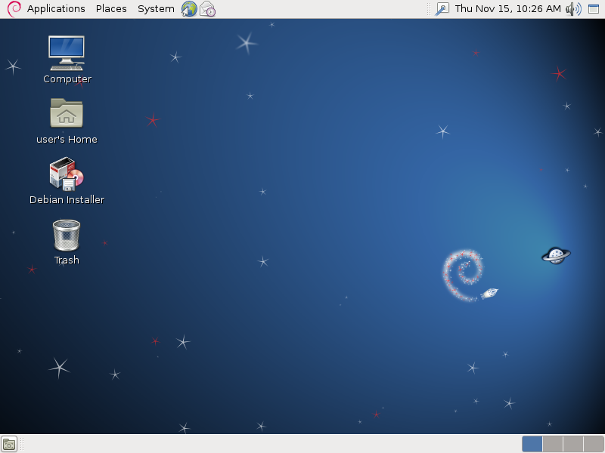
Task: Toggle the Show Desktop button in the bottom panel
Action: 9,444
